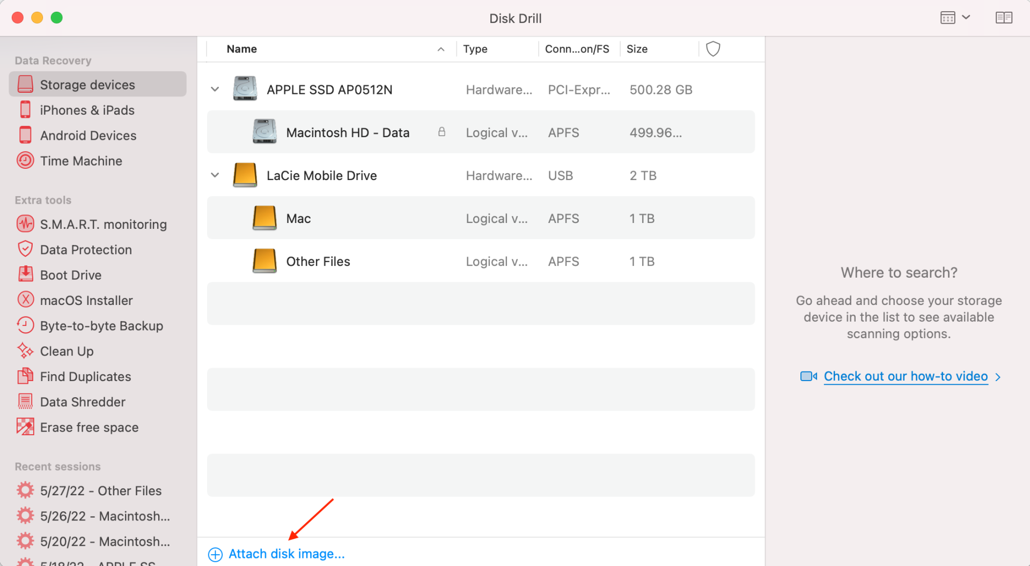Sort by Conn...on/FS column header
The image size is (1030, 566).
click(x=577, y=49)
